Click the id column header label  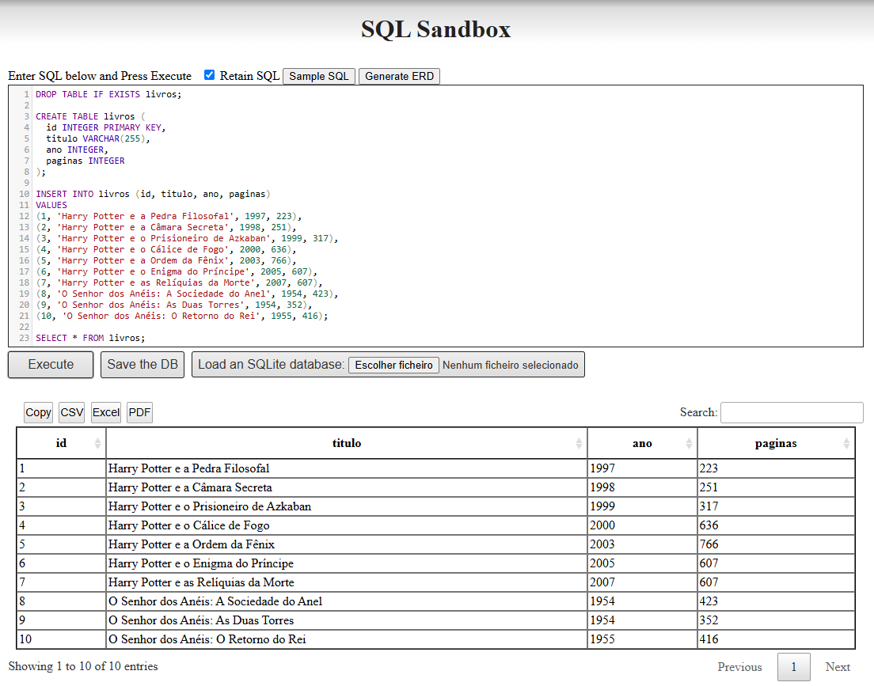[61, 443]
